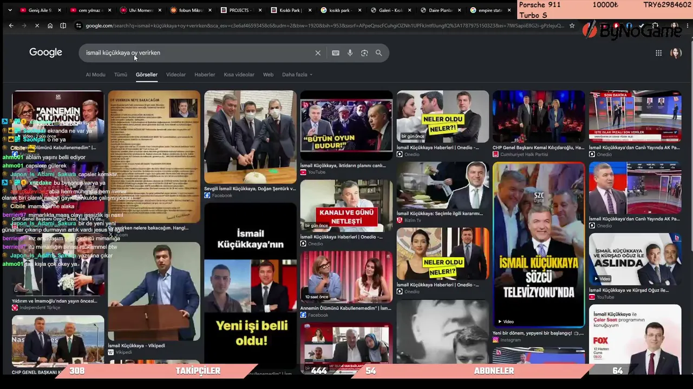Open the Videolar results tab

click(176, 75)
